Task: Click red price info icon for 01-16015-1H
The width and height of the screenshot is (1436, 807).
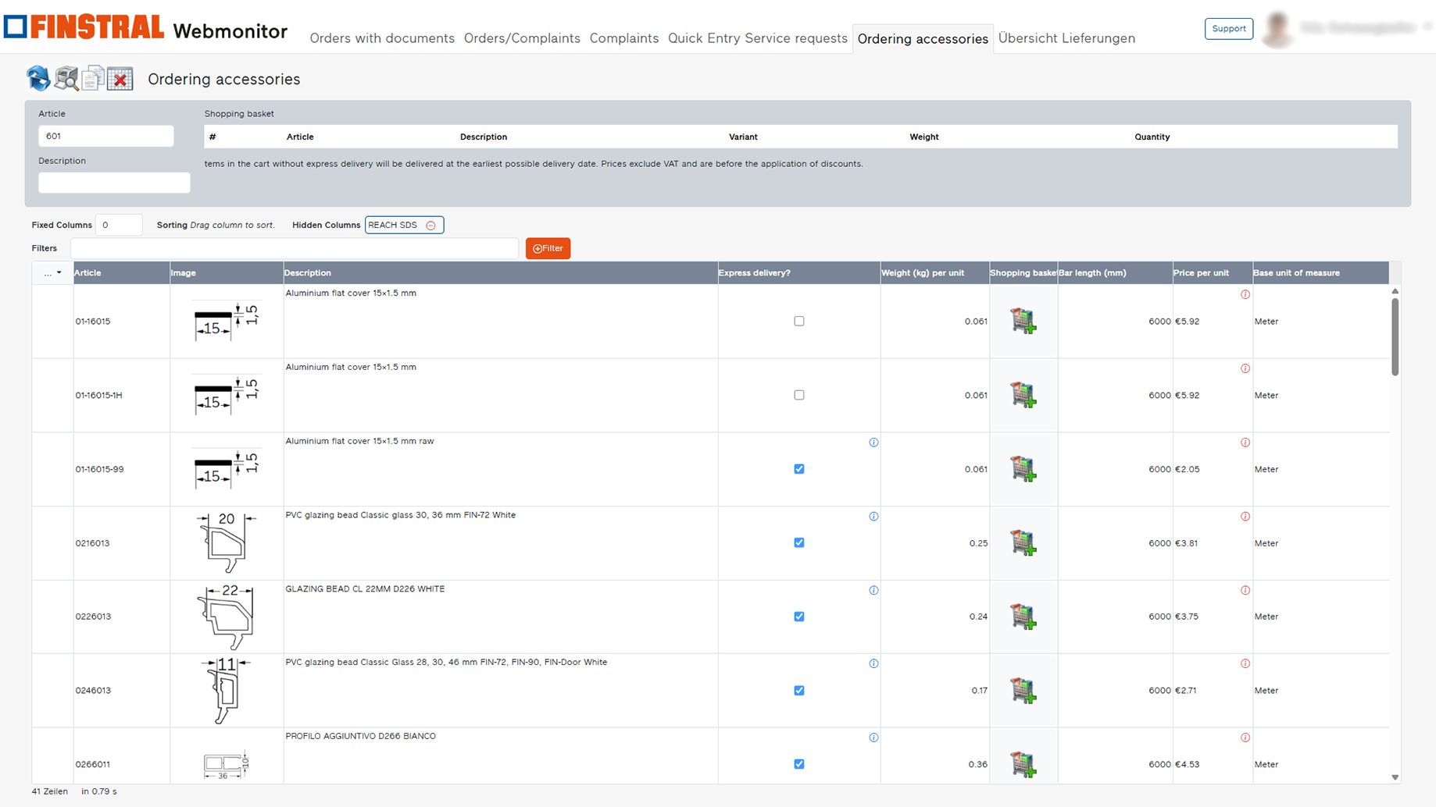Action: [x=1245, y=368]
